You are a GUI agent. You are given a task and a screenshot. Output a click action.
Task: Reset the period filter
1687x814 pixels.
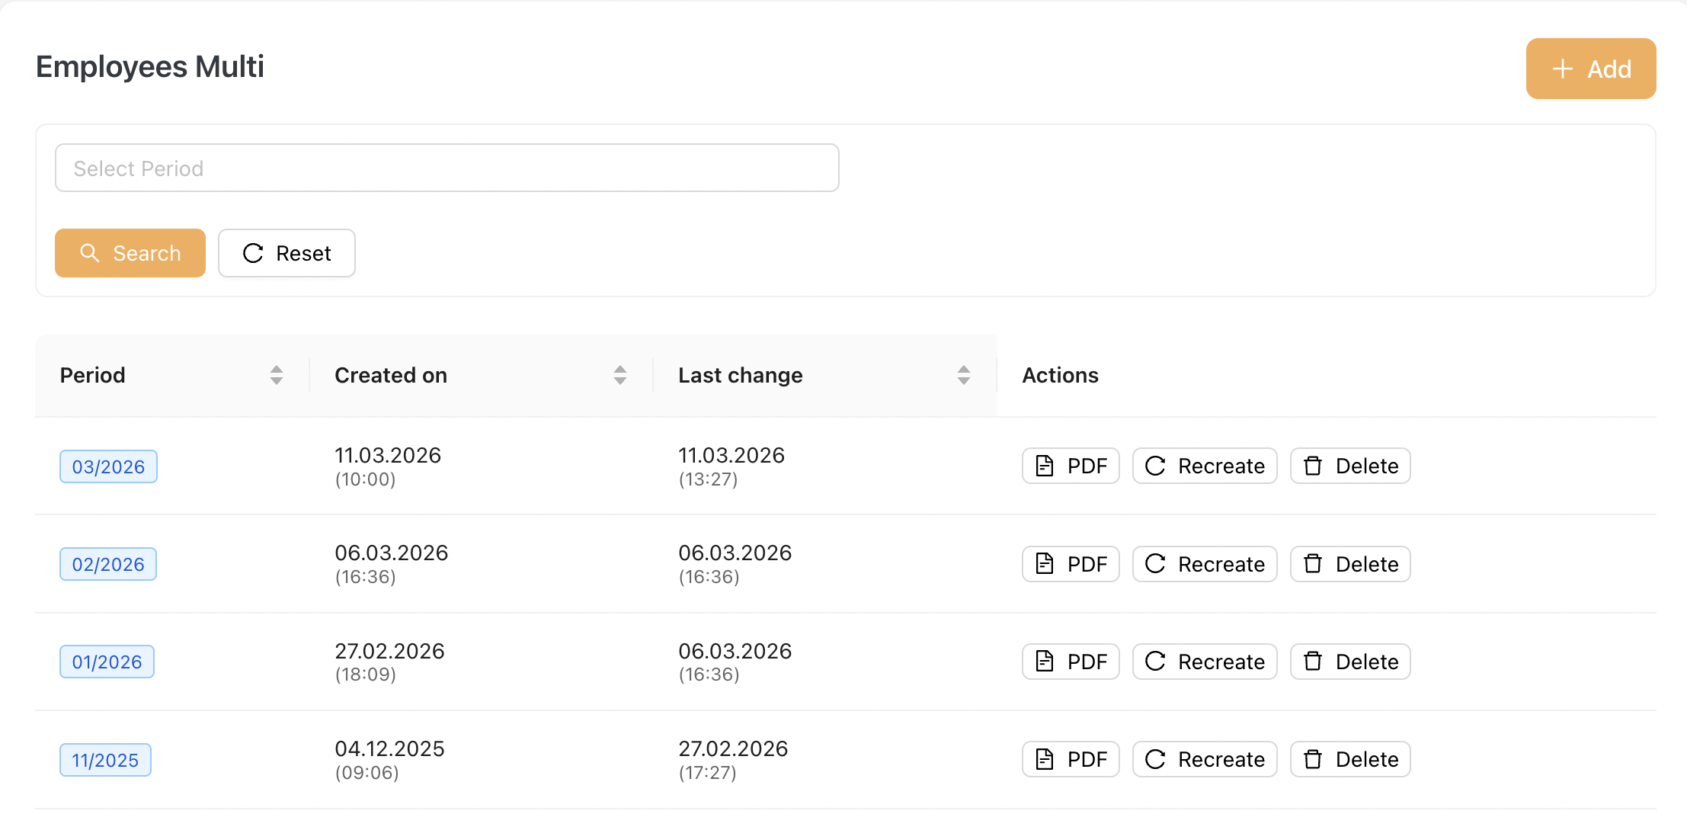point(287,253)
